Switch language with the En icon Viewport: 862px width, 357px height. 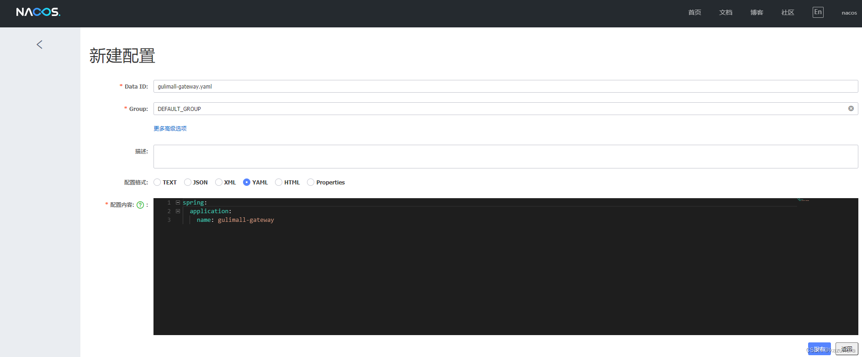pos(818,12)
